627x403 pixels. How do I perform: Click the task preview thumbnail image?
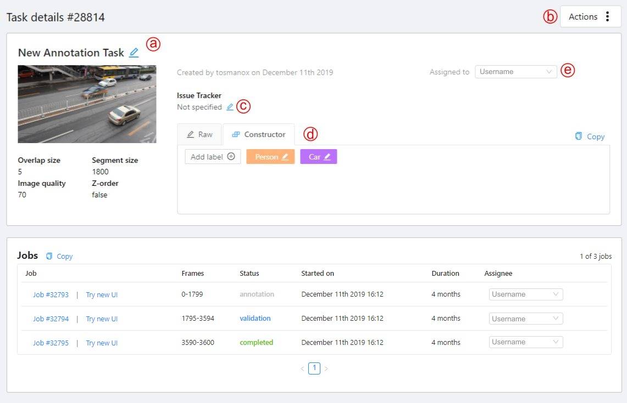[87, 104]
